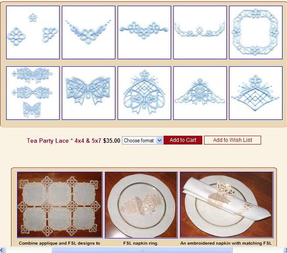Click the horizontal floral border design

(x=144, y=33)
